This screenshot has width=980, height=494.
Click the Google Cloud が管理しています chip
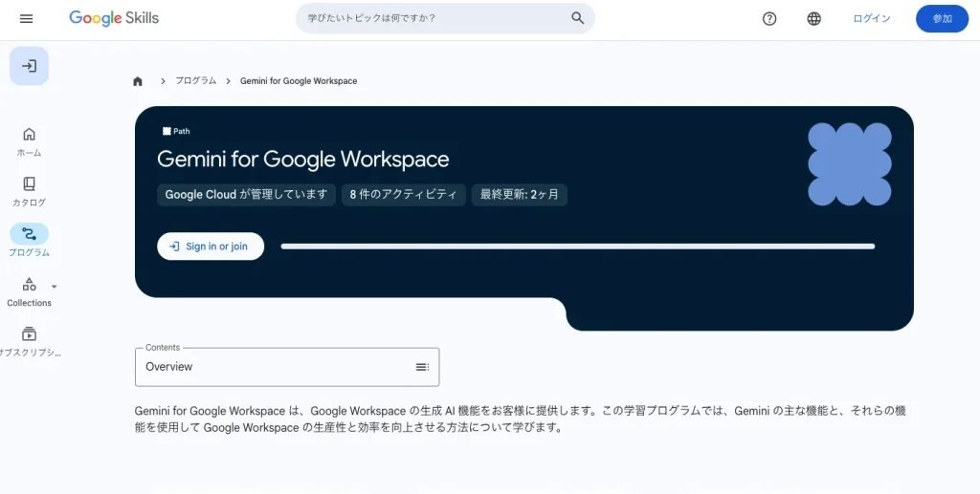point(246,195)
